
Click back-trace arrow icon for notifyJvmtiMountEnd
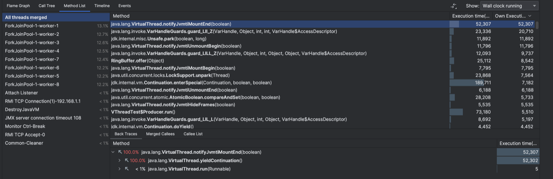[120, 152]
